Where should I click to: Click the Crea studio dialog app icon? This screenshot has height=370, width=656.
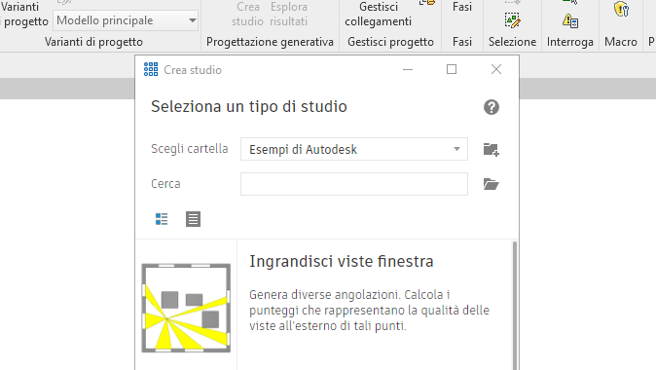click(x=151, y=69)
